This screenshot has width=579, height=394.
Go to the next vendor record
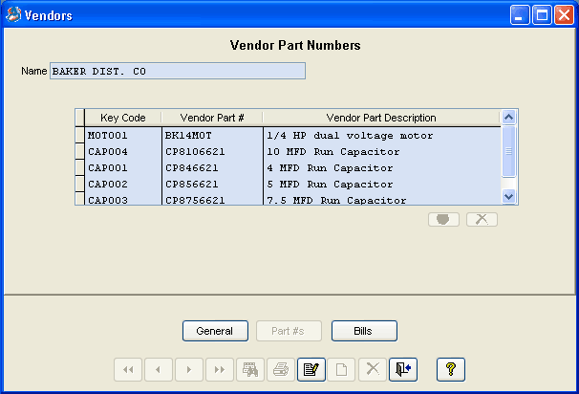point(189,369)
